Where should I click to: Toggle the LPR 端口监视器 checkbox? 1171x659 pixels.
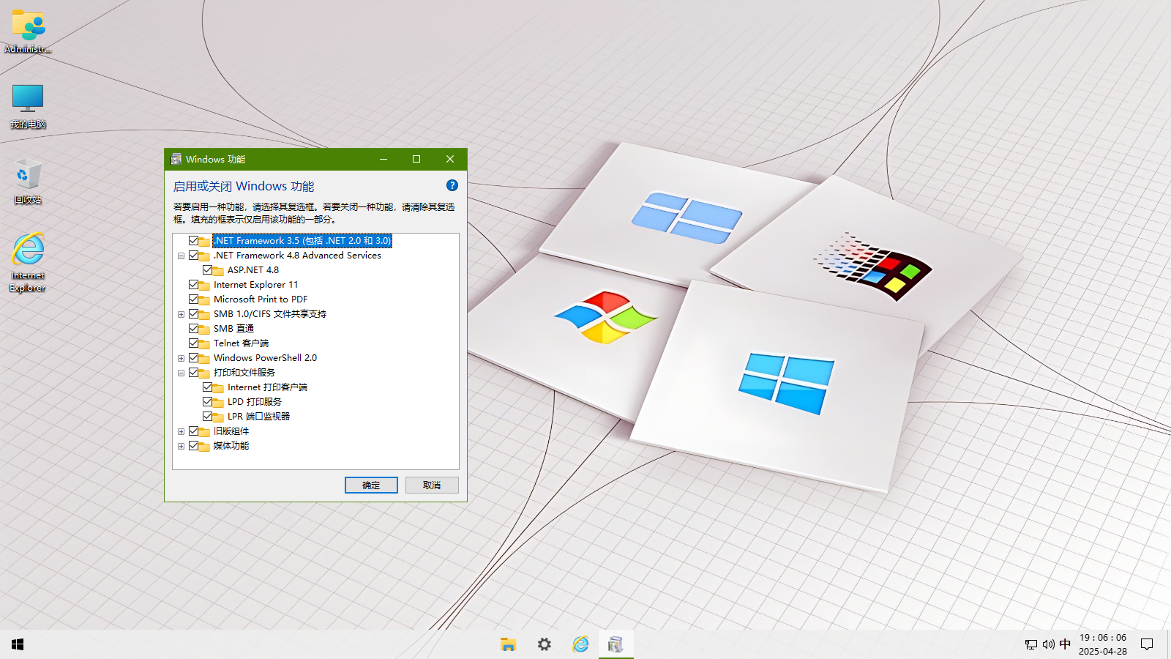click(x=207, y=416)
